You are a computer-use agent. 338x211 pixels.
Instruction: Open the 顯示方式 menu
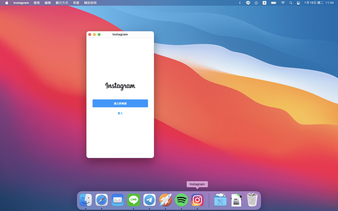point(62,3)
